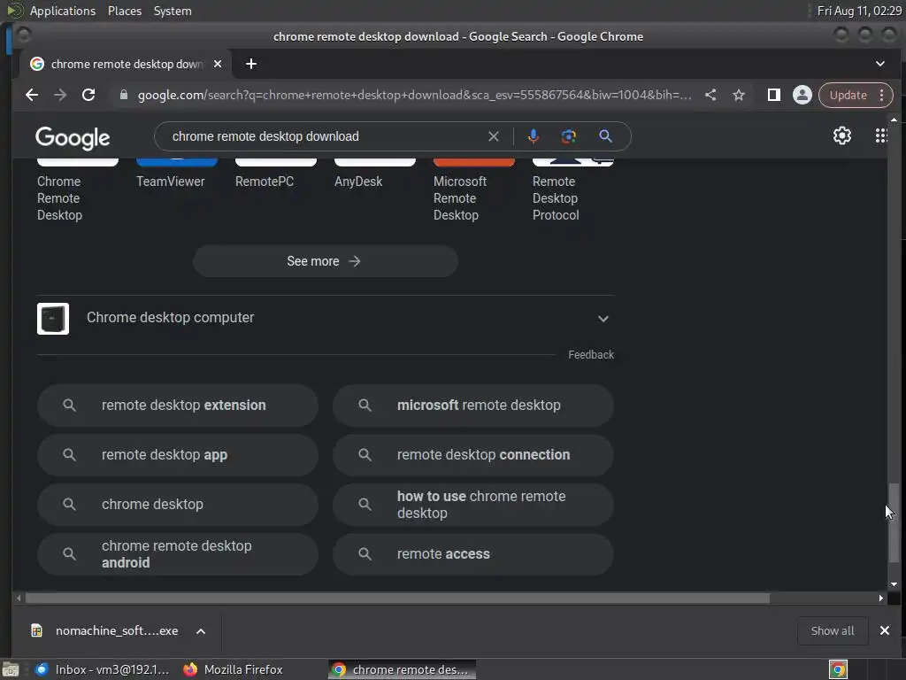Search for chrome desktop suggestion

pyautogui.click(x=177, y=504)
